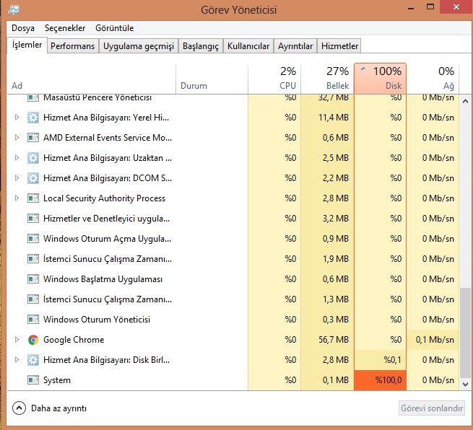
Task: Click the Windows Oturum Yöneticisi icon
Action: pos(33,320)
